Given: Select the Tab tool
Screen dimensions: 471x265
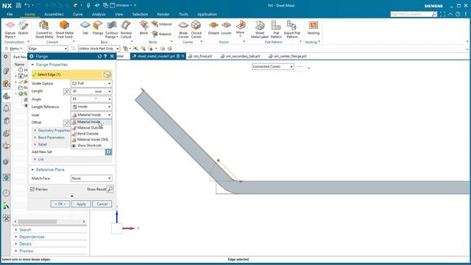Looking at the screenshot, I should tap(85, 28).
